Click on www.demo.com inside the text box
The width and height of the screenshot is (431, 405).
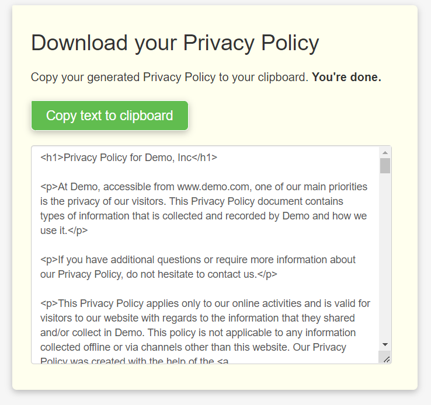pos(213,187)
